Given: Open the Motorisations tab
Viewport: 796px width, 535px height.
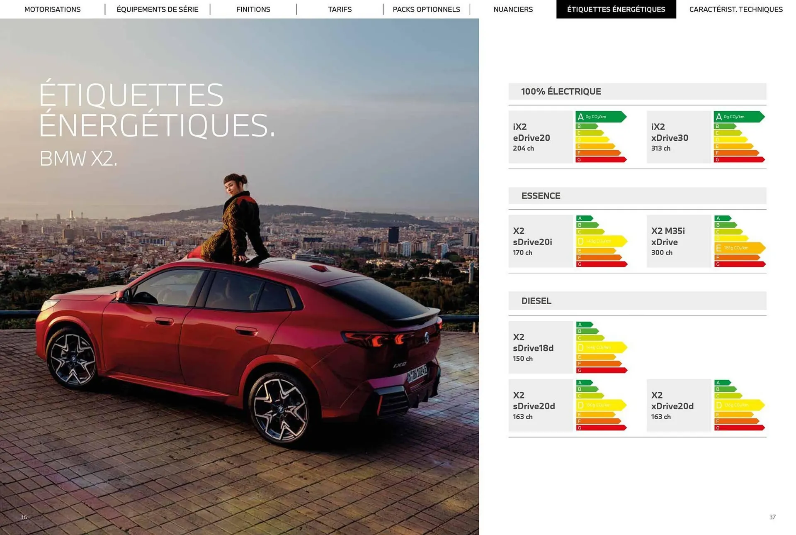Looking at the screenshot, I should click(52, 9).
